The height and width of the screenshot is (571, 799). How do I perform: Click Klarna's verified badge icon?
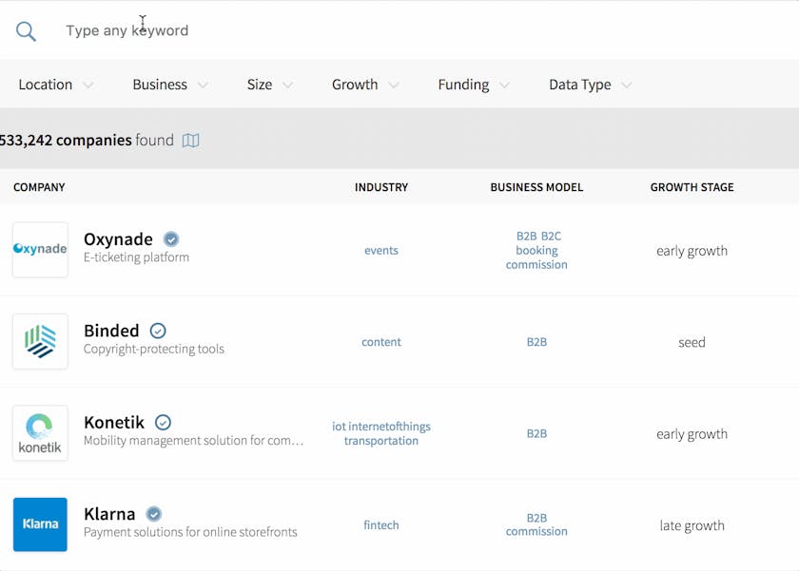(153, 514)
